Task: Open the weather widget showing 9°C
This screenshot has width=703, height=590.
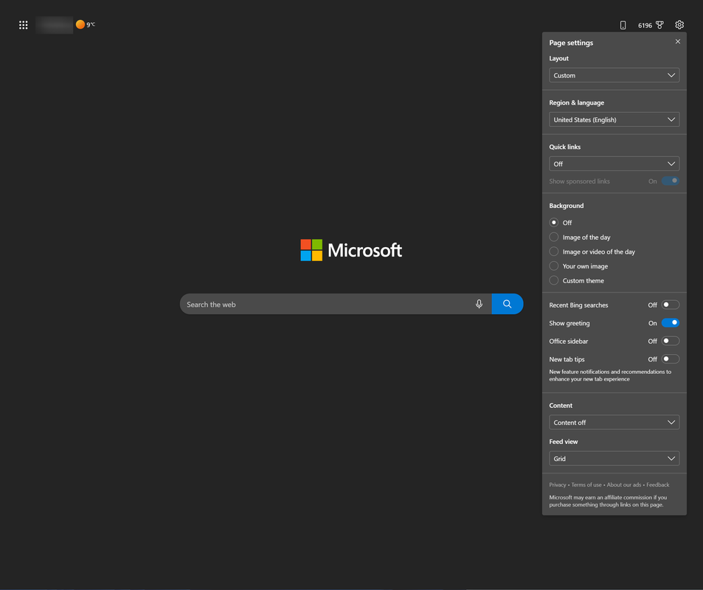Action: [x=86, y=24]
